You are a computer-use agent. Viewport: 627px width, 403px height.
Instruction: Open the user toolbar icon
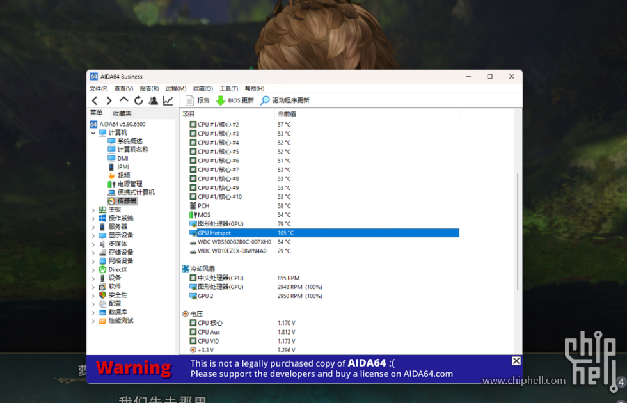pos(153,101)
